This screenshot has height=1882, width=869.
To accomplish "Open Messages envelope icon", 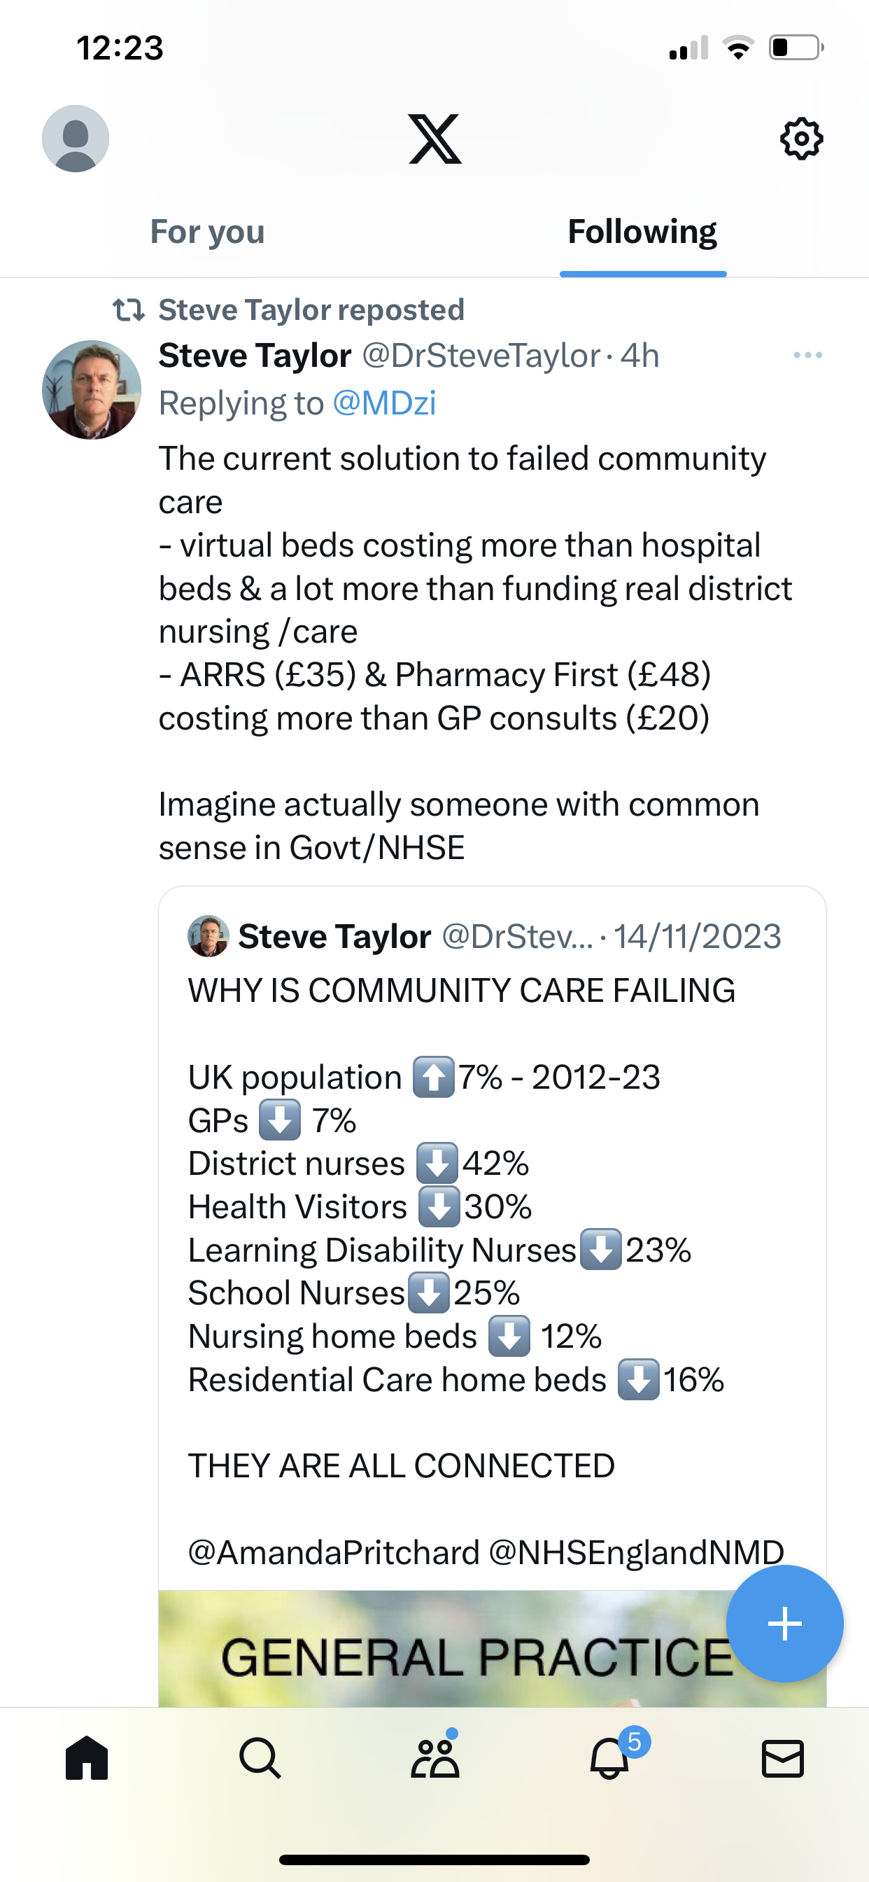I will (x=783, y=1759).
